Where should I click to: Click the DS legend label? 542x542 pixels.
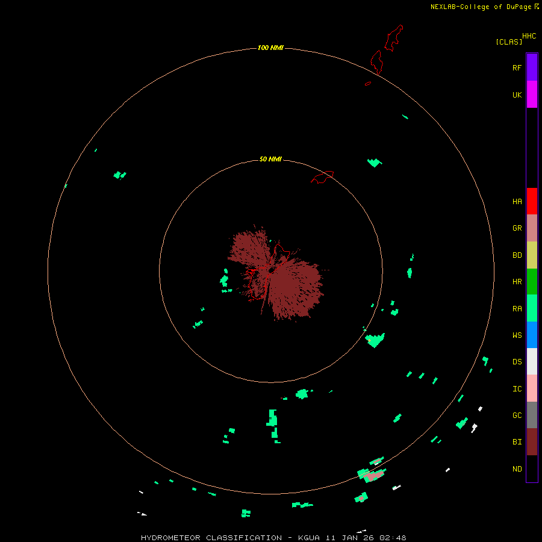[517, 362]
